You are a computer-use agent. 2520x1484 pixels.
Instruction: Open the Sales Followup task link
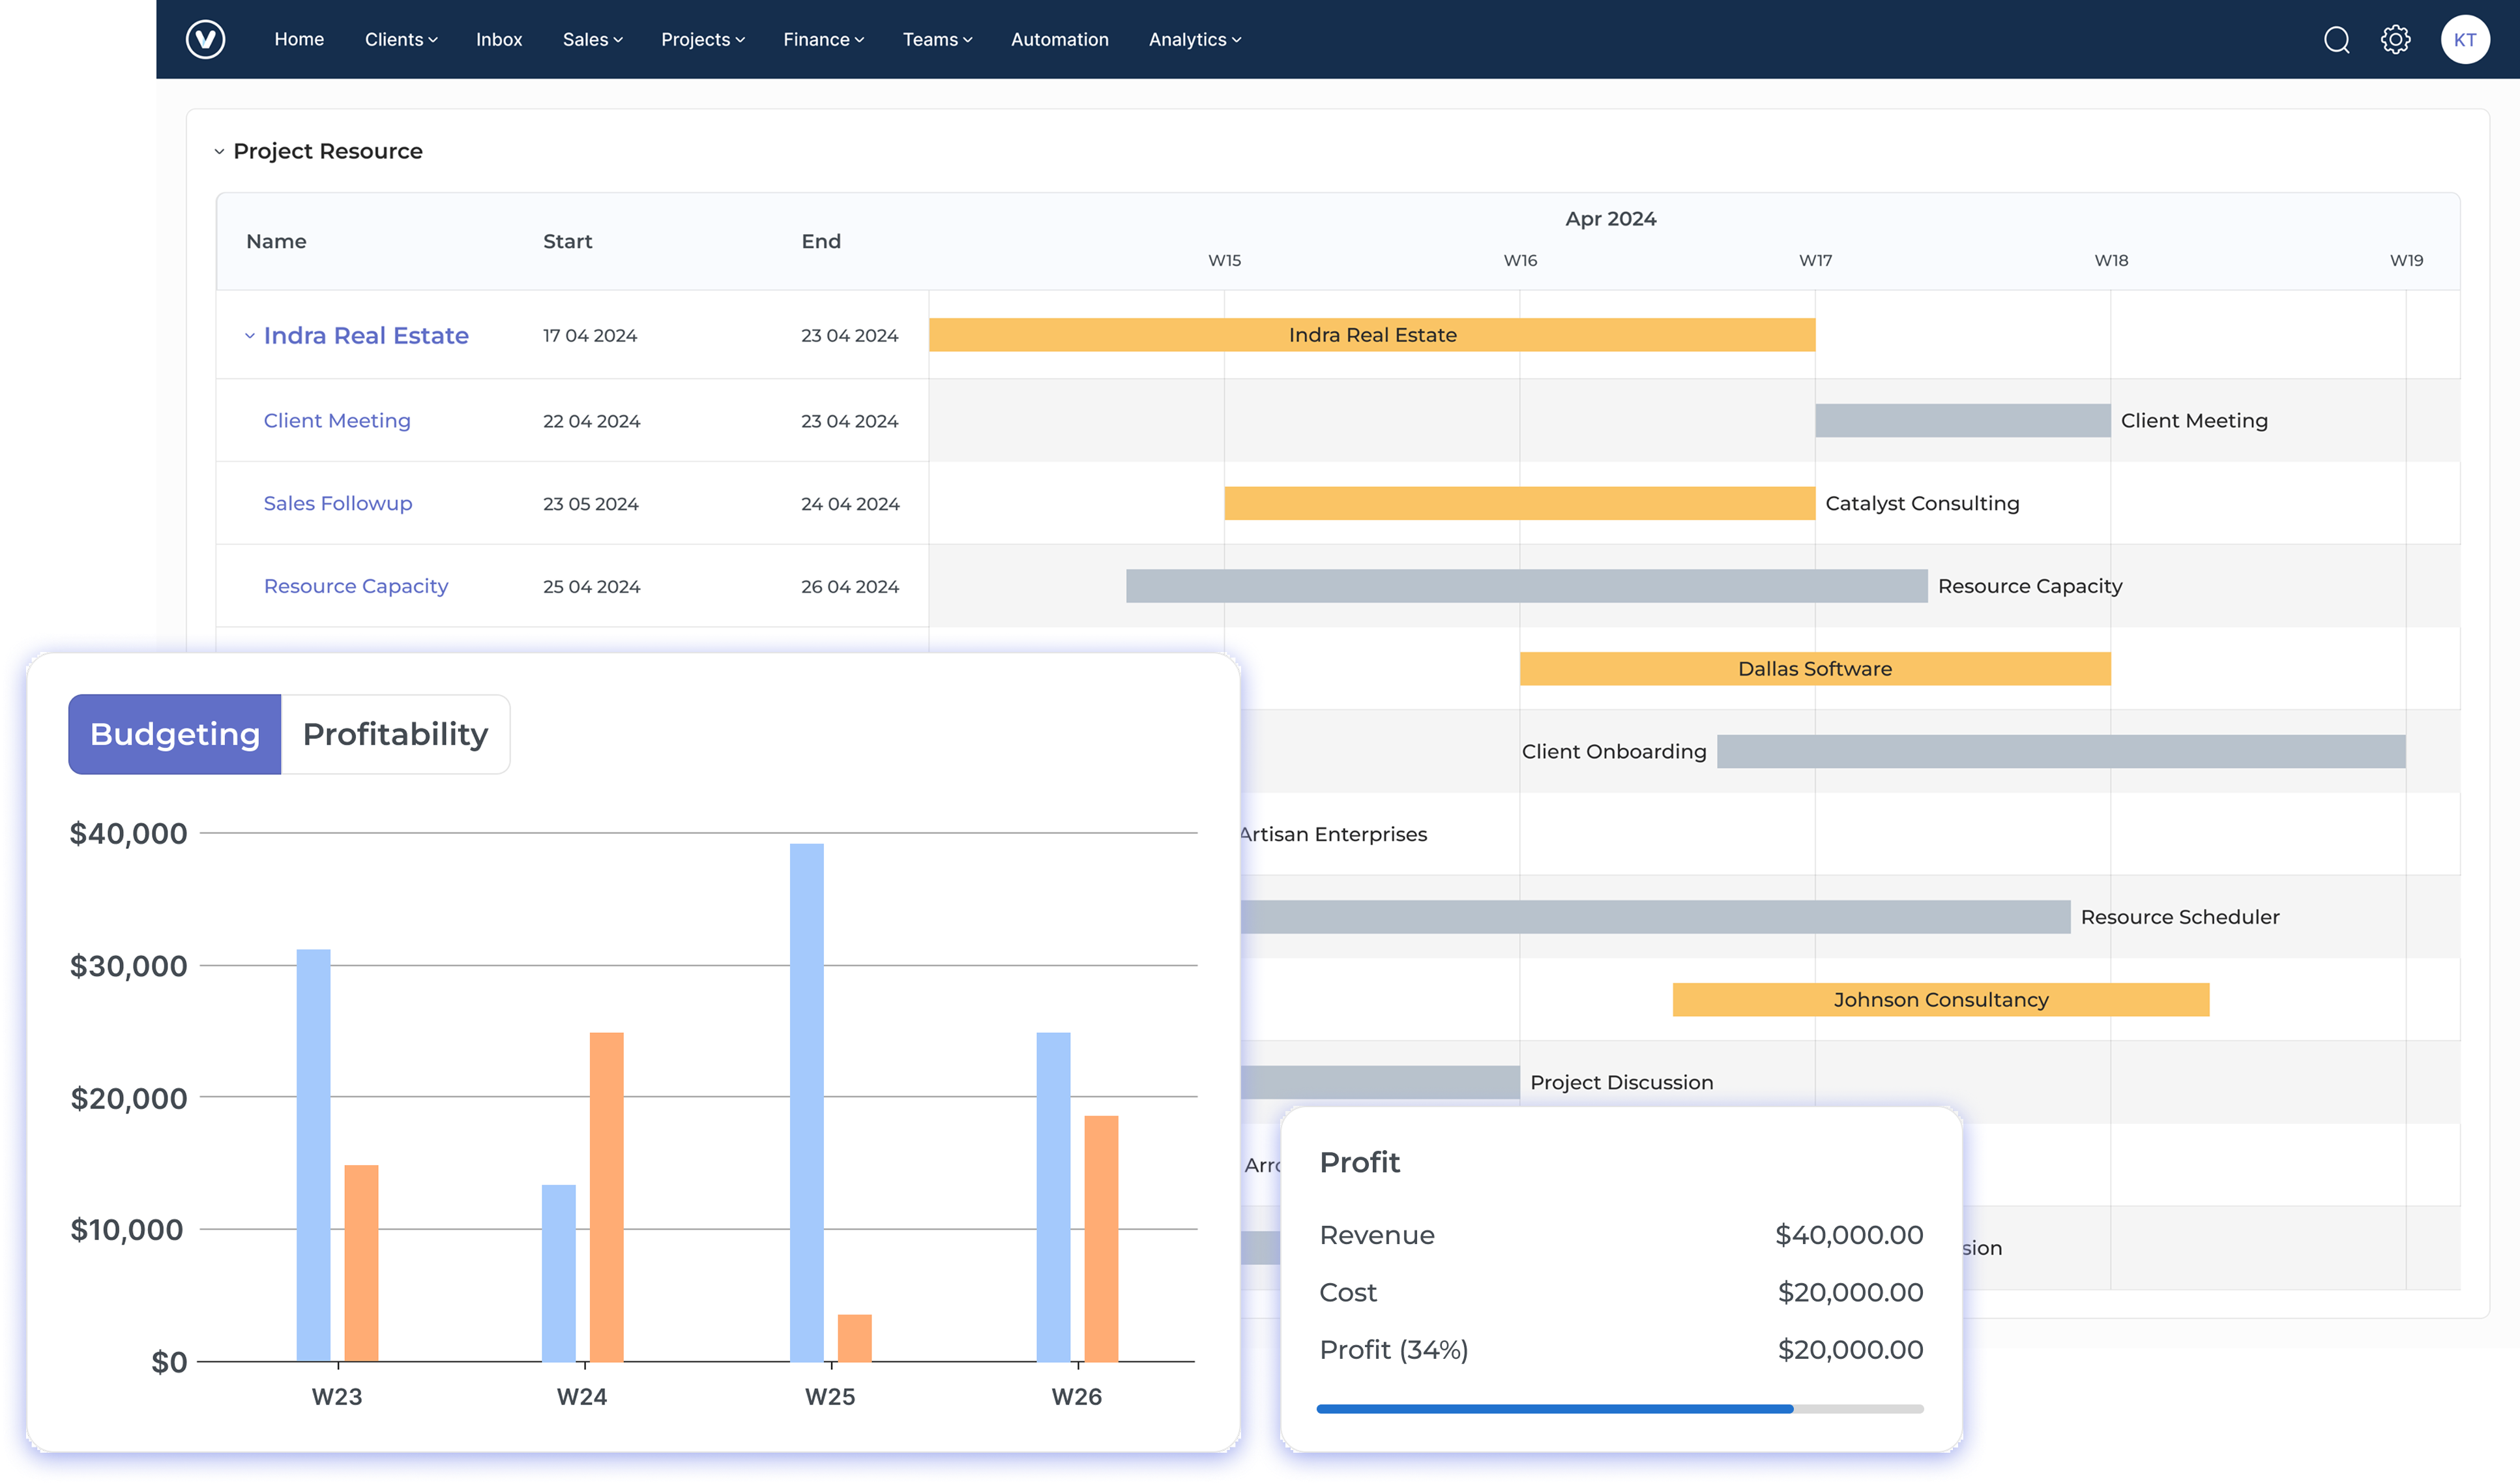(337, 504)
